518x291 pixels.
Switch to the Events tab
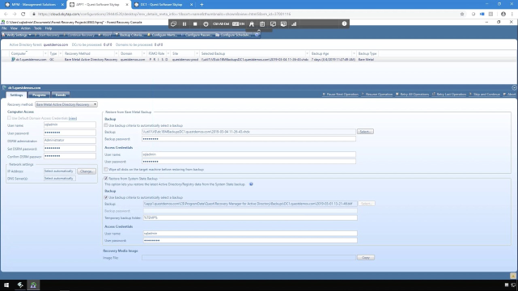pyautogui.click(x=61, y=95)
